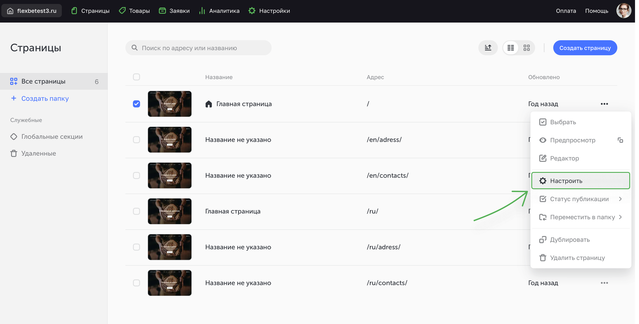The image size is (639, 324).
Task: Open the /ru/ page thumbnail
Action: (170, 211)
